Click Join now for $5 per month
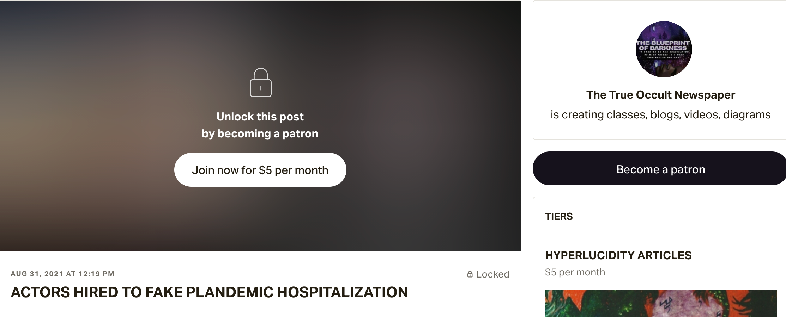The width and height of the screenshot is (786, 317). (260, 169)
